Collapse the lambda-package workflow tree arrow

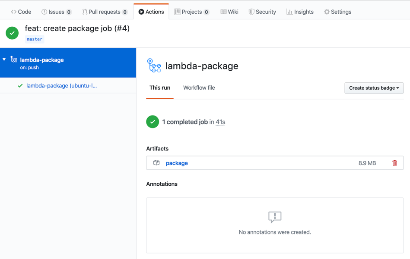coord(4,59)
